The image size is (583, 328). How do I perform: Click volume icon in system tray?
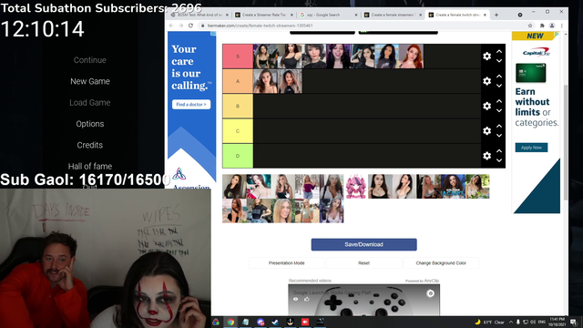coord(532,322)
